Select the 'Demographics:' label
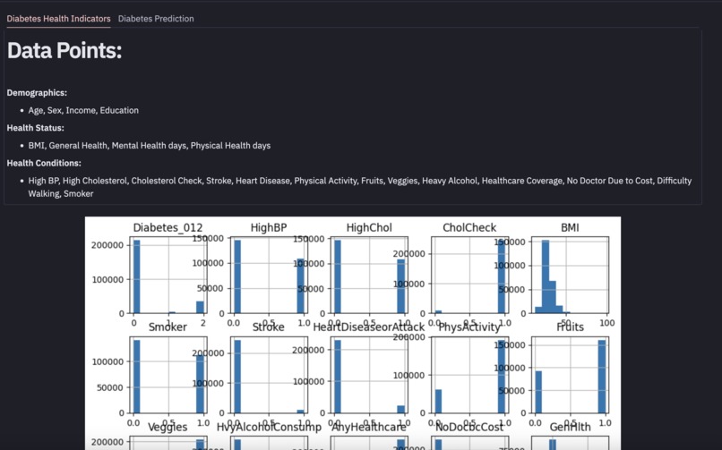 click(x=37, y=93)
